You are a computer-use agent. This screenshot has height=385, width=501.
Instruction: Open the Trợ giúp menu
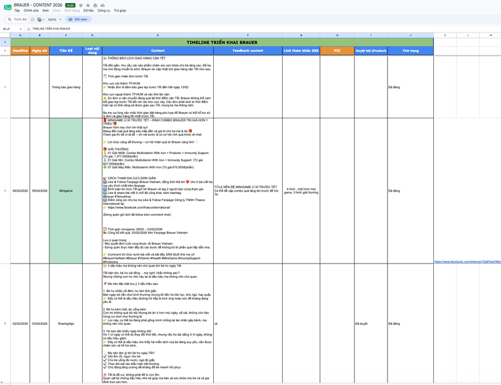[120, 11]
